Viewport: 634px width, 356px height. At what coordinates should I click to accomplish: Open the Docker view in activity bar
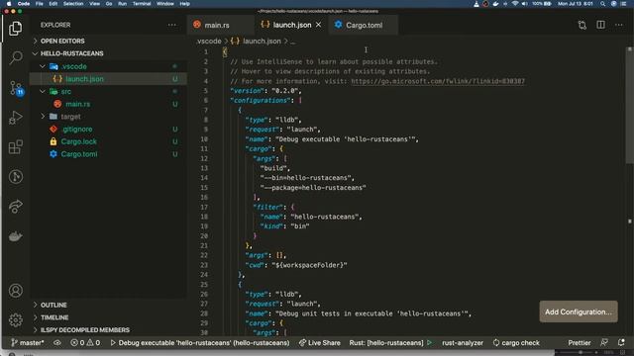pyautogui.click(x=16, y=236)
